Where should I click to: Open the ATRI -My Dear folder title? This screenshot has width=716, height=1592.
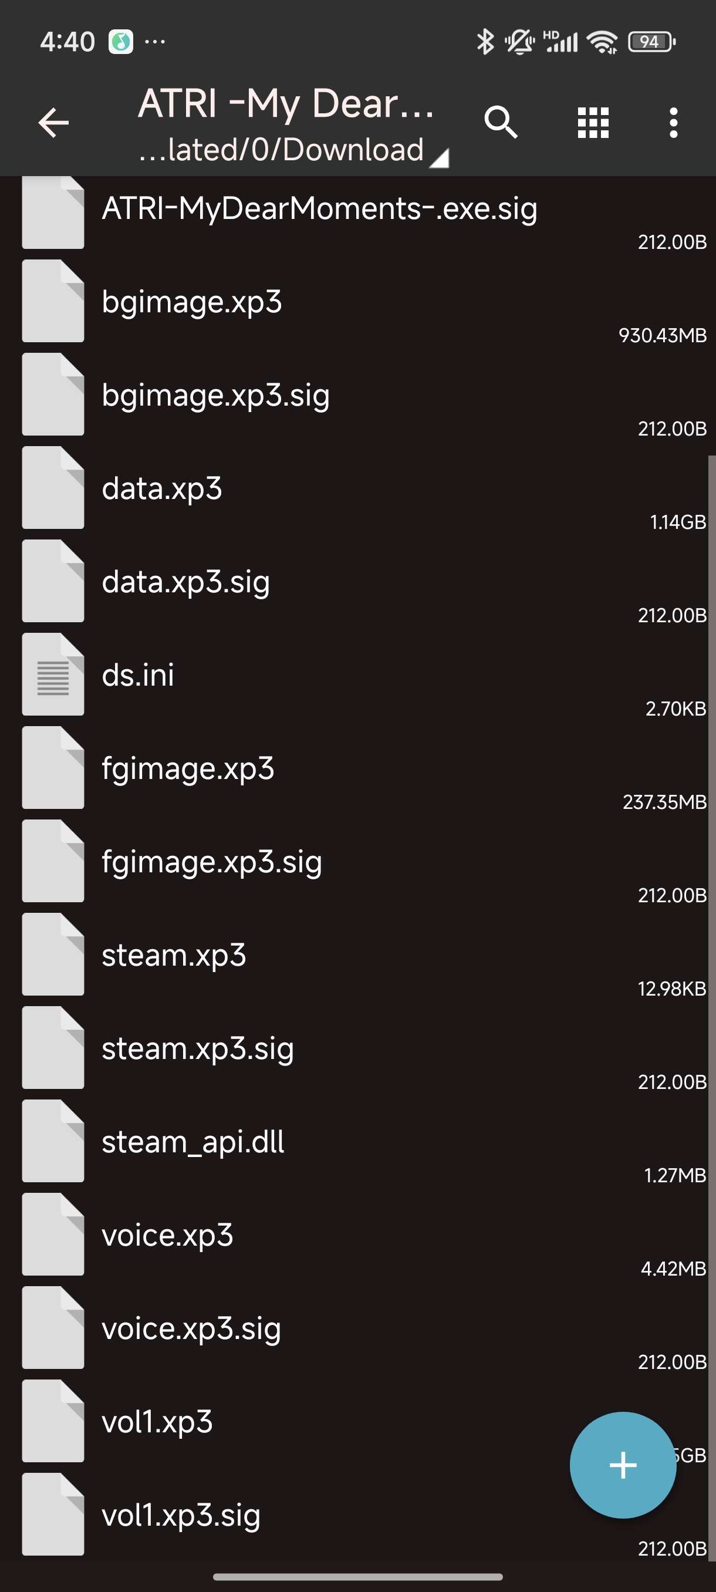tap(286, 103)
